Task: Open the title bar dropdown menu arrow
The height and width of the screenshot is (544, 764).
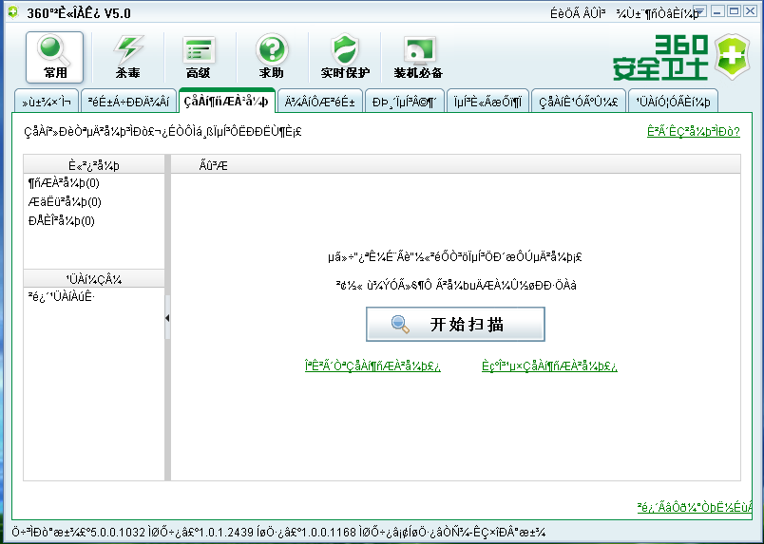Action: click(x=699, y=10)
